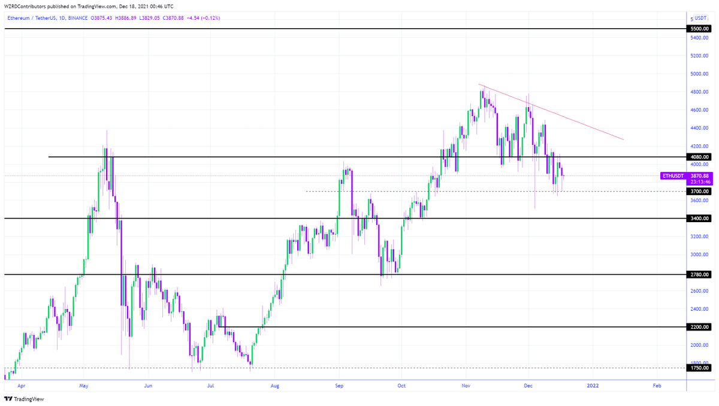Screen dimensions: 719x406
Task: Click the Feb label on time axis
Action: 656,386
